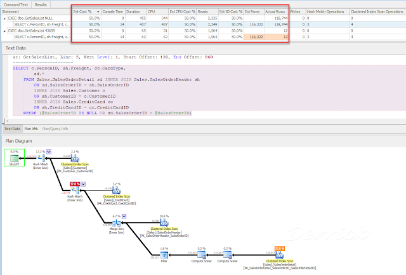This screenshot has width=406, height=275.
Task: Select the Compute Scalar node with 121,317 rows
Action: (x=202, y=255)
